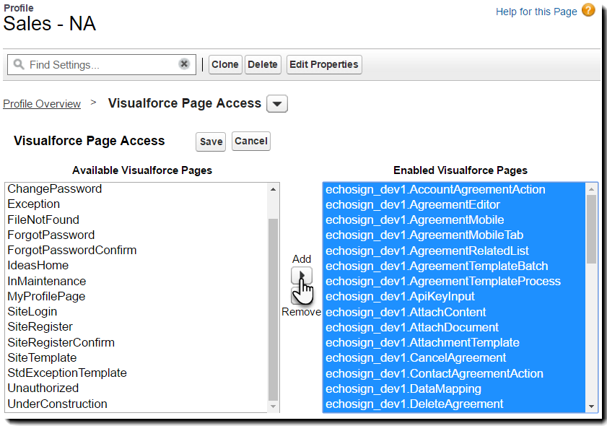This screenshot has height=426, width=607.
Task: Click the Delete profile button
Action: tap(263, 64)
